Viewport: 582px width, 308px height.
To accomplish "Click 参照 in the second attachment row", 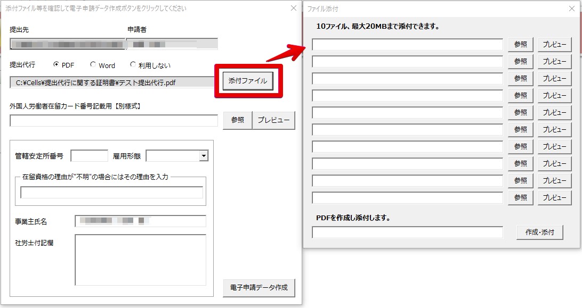I will tap(520, 62).
